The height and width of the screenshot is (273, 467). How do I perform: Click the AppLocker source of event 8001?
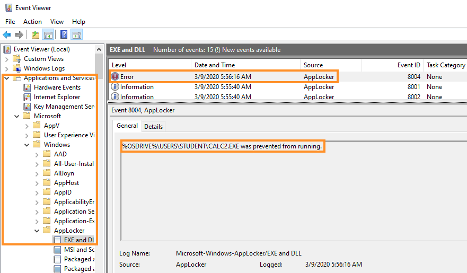319,86
